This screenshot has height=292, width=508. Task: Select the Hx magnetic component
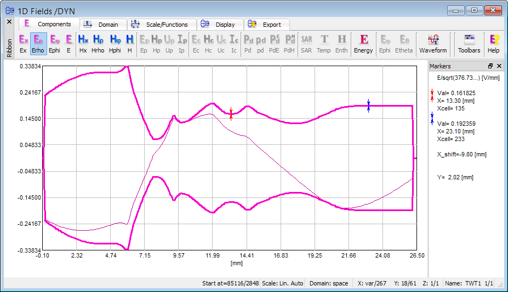click(83, 44)
